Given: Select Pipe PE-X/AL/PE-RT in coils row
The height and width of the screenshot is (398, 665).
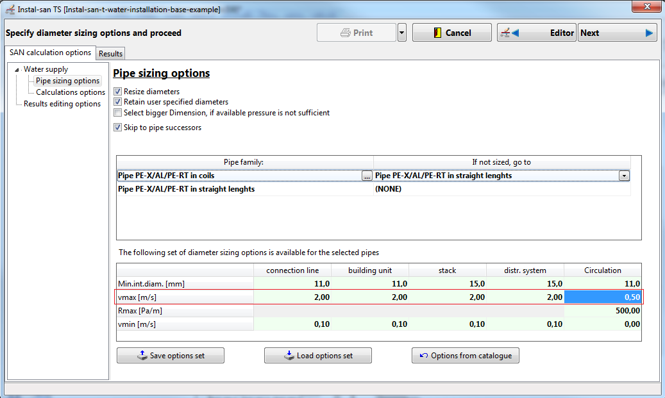Looking at the screenshot, I should tap(239, 176).
